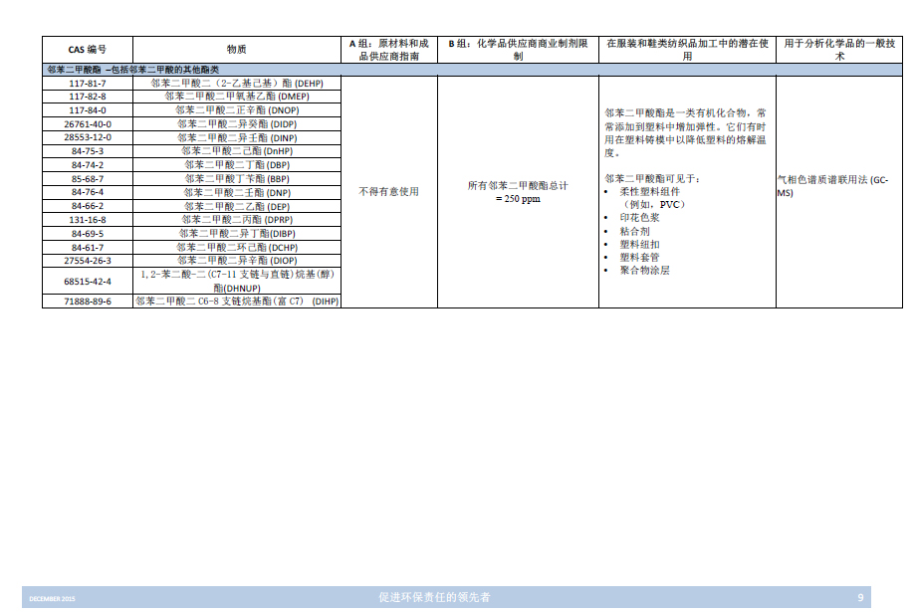Viewport: 915px width, 612px height.
Task: Click CAS number 68515-42-4 cell
Action: [87, 281]
